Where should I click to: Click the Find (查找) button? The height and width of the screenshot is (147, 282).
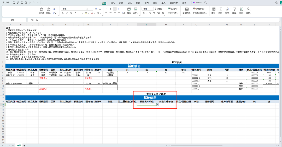pyautogui.click(x=249, y=11)
